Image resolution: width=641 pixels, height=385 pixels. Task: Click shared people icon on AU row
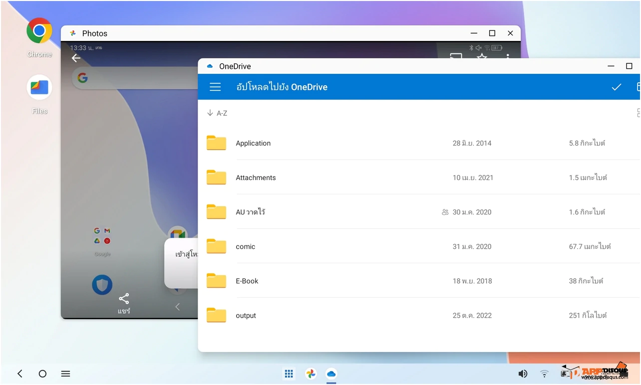tap(445, 212)
